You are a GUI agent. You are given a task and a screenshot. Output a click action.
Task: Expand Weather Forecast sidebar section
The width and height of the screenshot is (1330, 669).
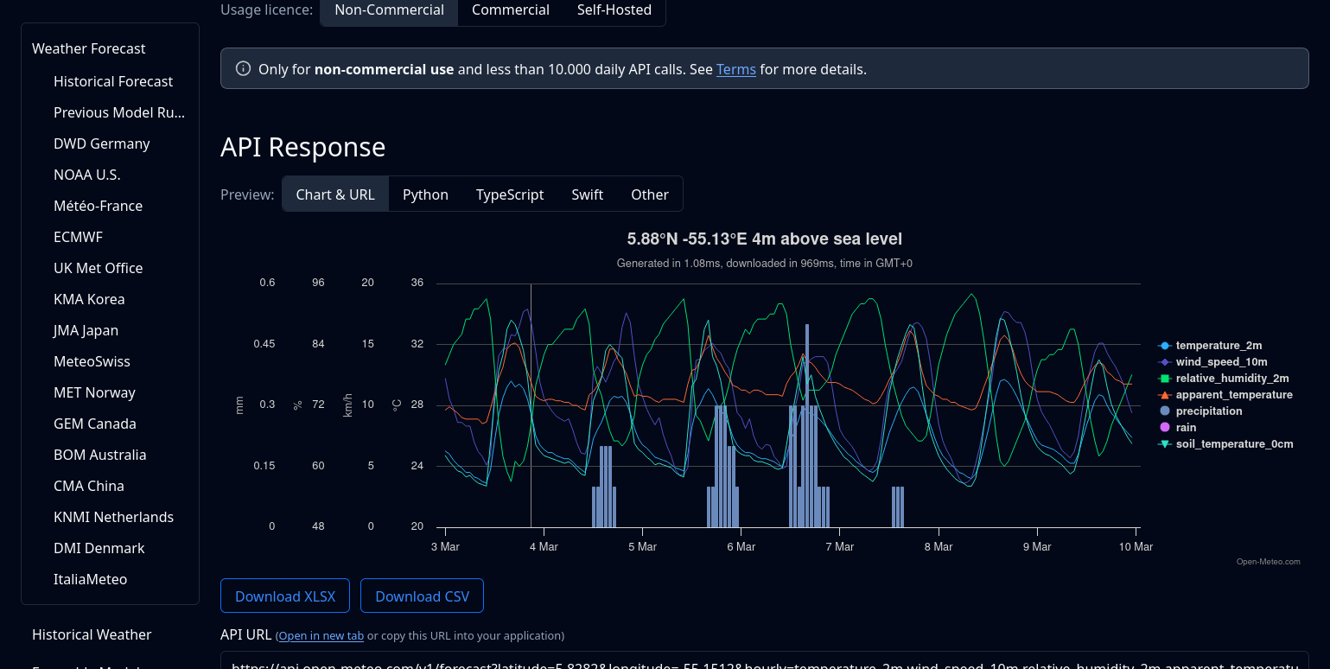[x=89, y=48]
